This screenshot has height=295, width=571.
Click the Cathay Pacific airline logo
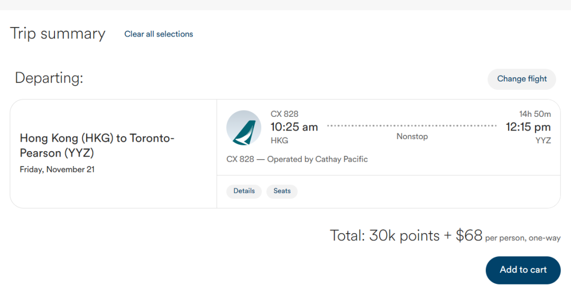tap(244, 128)
